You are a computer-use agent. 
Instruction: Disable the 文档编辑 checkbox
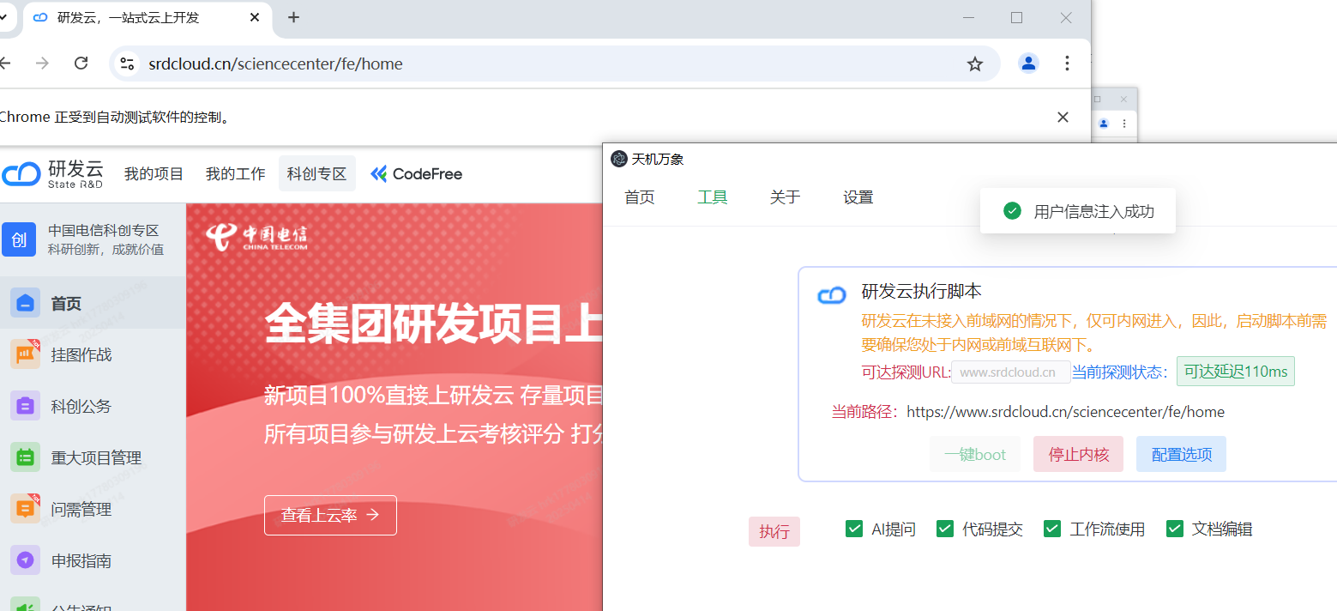pyautogui.click(x=1175, y=529)
